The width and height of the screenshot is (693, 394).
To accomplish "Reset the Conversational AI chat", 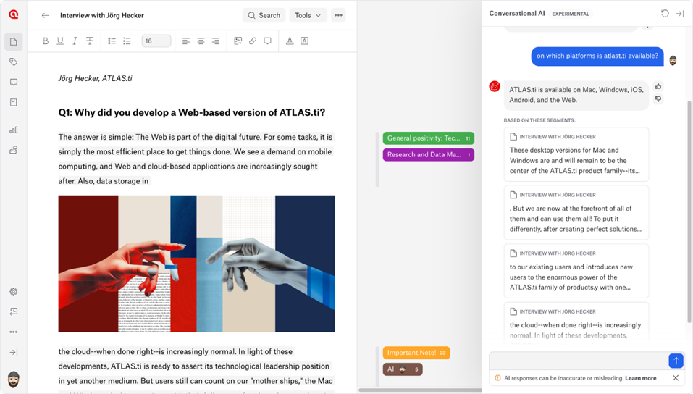I will (x=665, y=14).
